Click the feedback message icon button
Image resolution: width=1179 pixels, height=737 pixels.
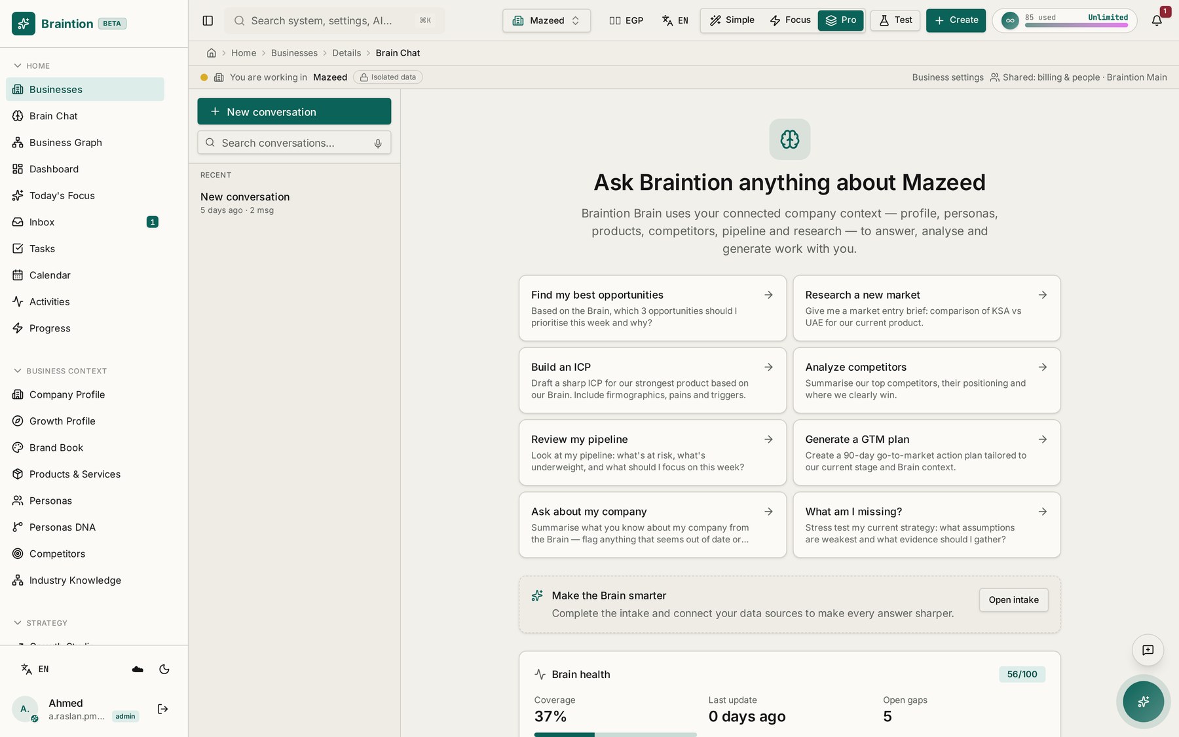1148,650
